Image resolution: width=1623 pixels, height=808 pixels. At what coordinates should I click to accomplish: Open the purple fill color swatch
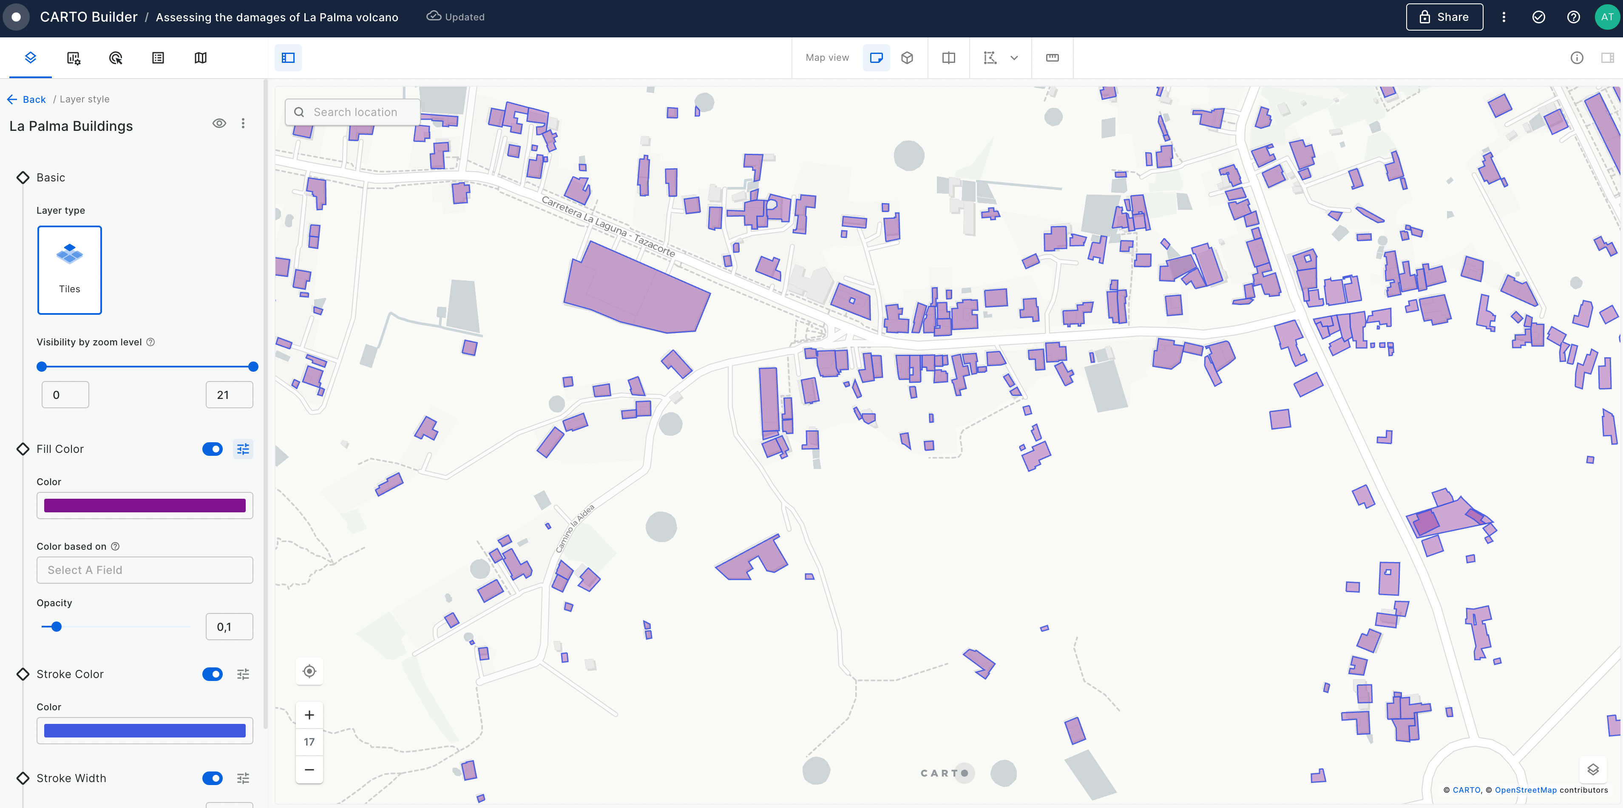145,506
